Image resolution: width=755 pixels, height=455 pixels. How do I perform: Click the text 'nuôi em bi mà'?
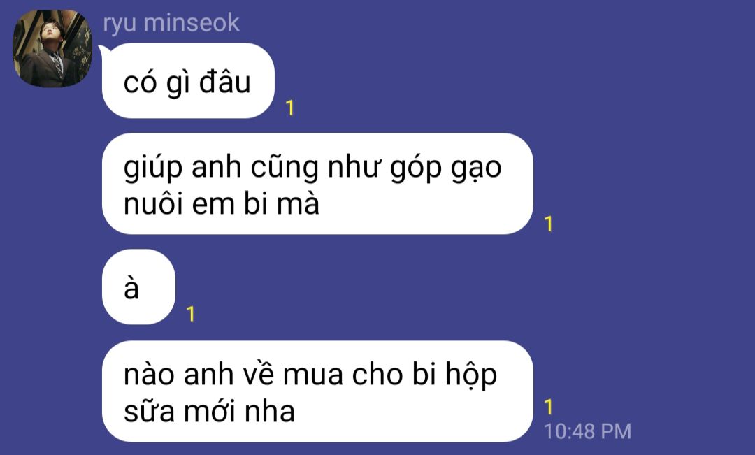click(x=222, y=203)
